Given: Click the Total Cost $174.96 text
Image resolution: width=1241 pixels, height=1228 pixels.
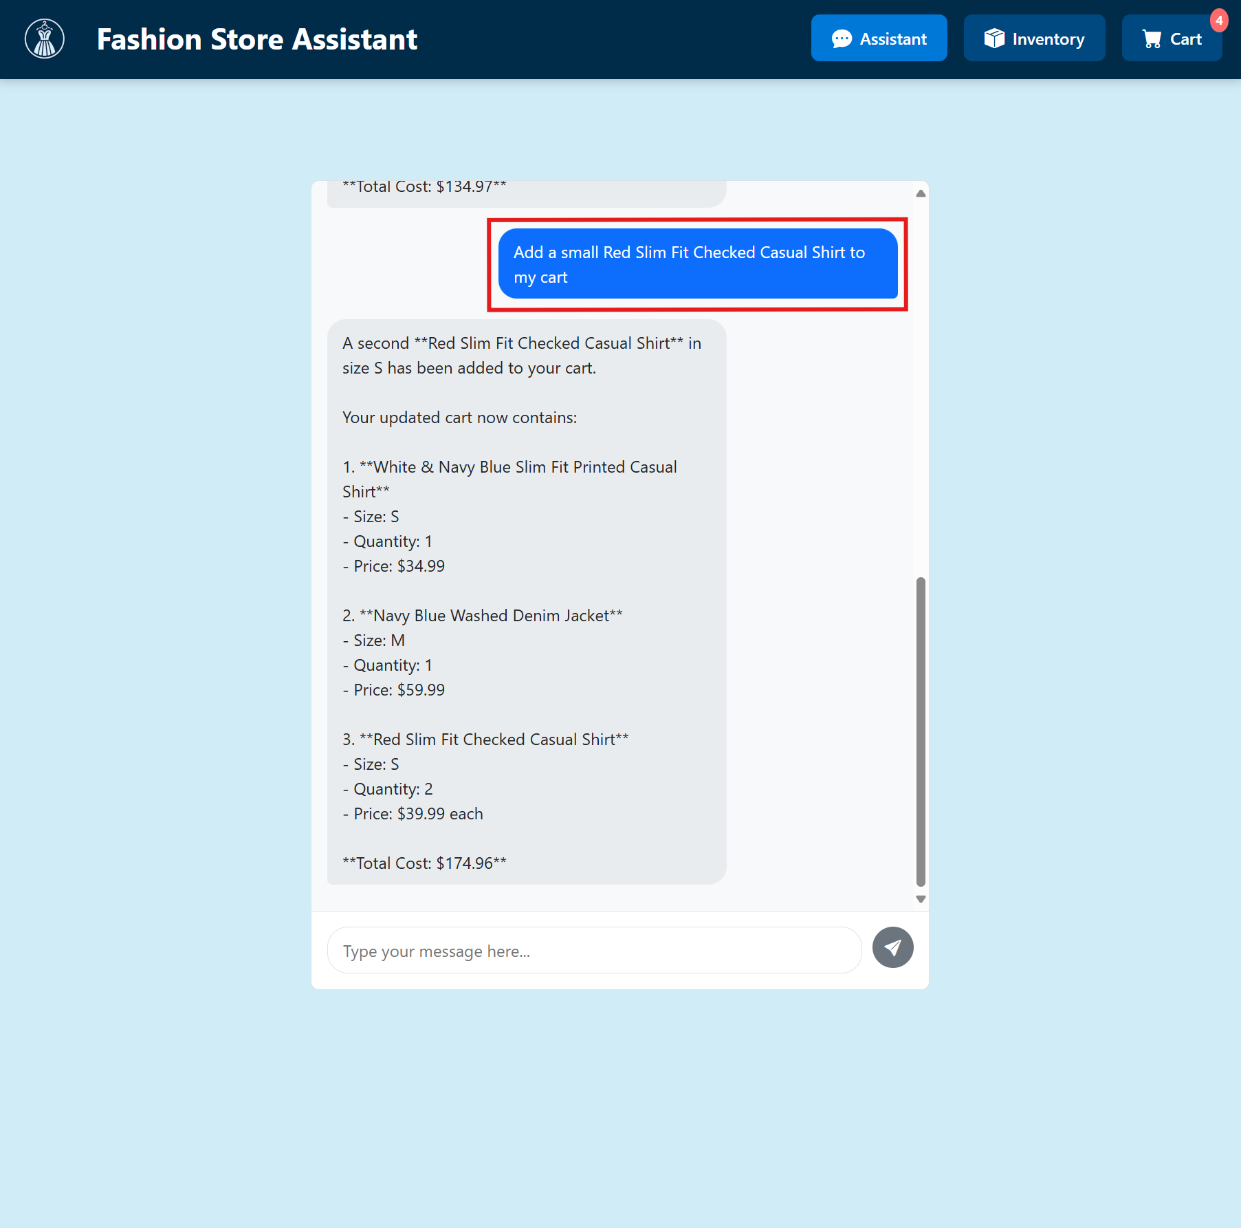Looking at the screenshot, I should coord(424,863).
